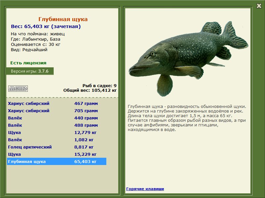The image size is (265, 198).
Task: Click the fish description paragraph
Action: [x=187, y=118]
